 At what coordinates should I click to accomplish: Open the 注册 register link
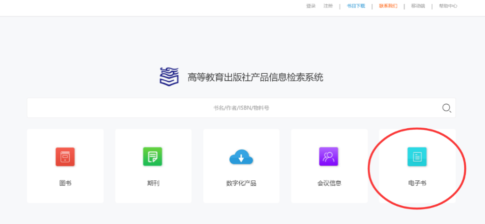coord(328,6)
